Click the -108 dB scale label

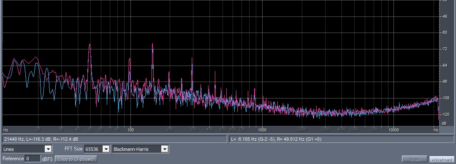pyautogui.click(x=445, y=98)
